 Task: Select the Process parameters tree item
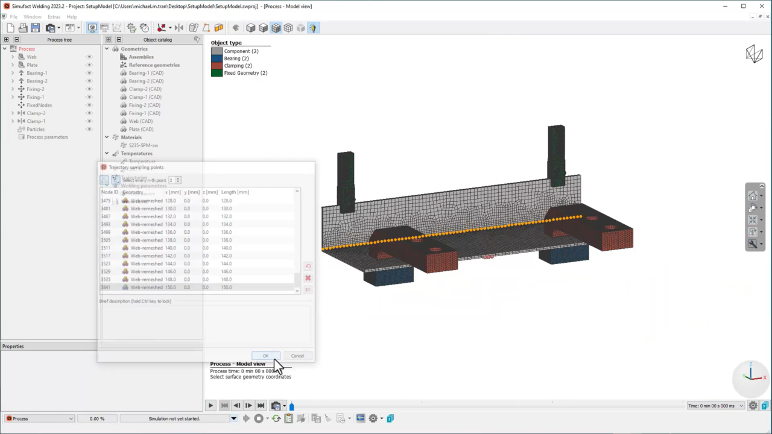47,137
